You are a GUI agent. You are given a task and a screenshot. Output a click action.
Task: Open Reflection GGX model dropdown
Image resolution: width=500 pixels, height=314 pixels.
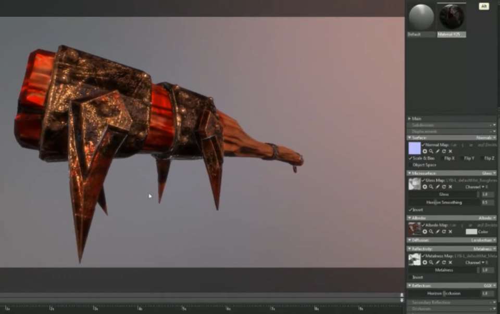click(x=490, y=286)
